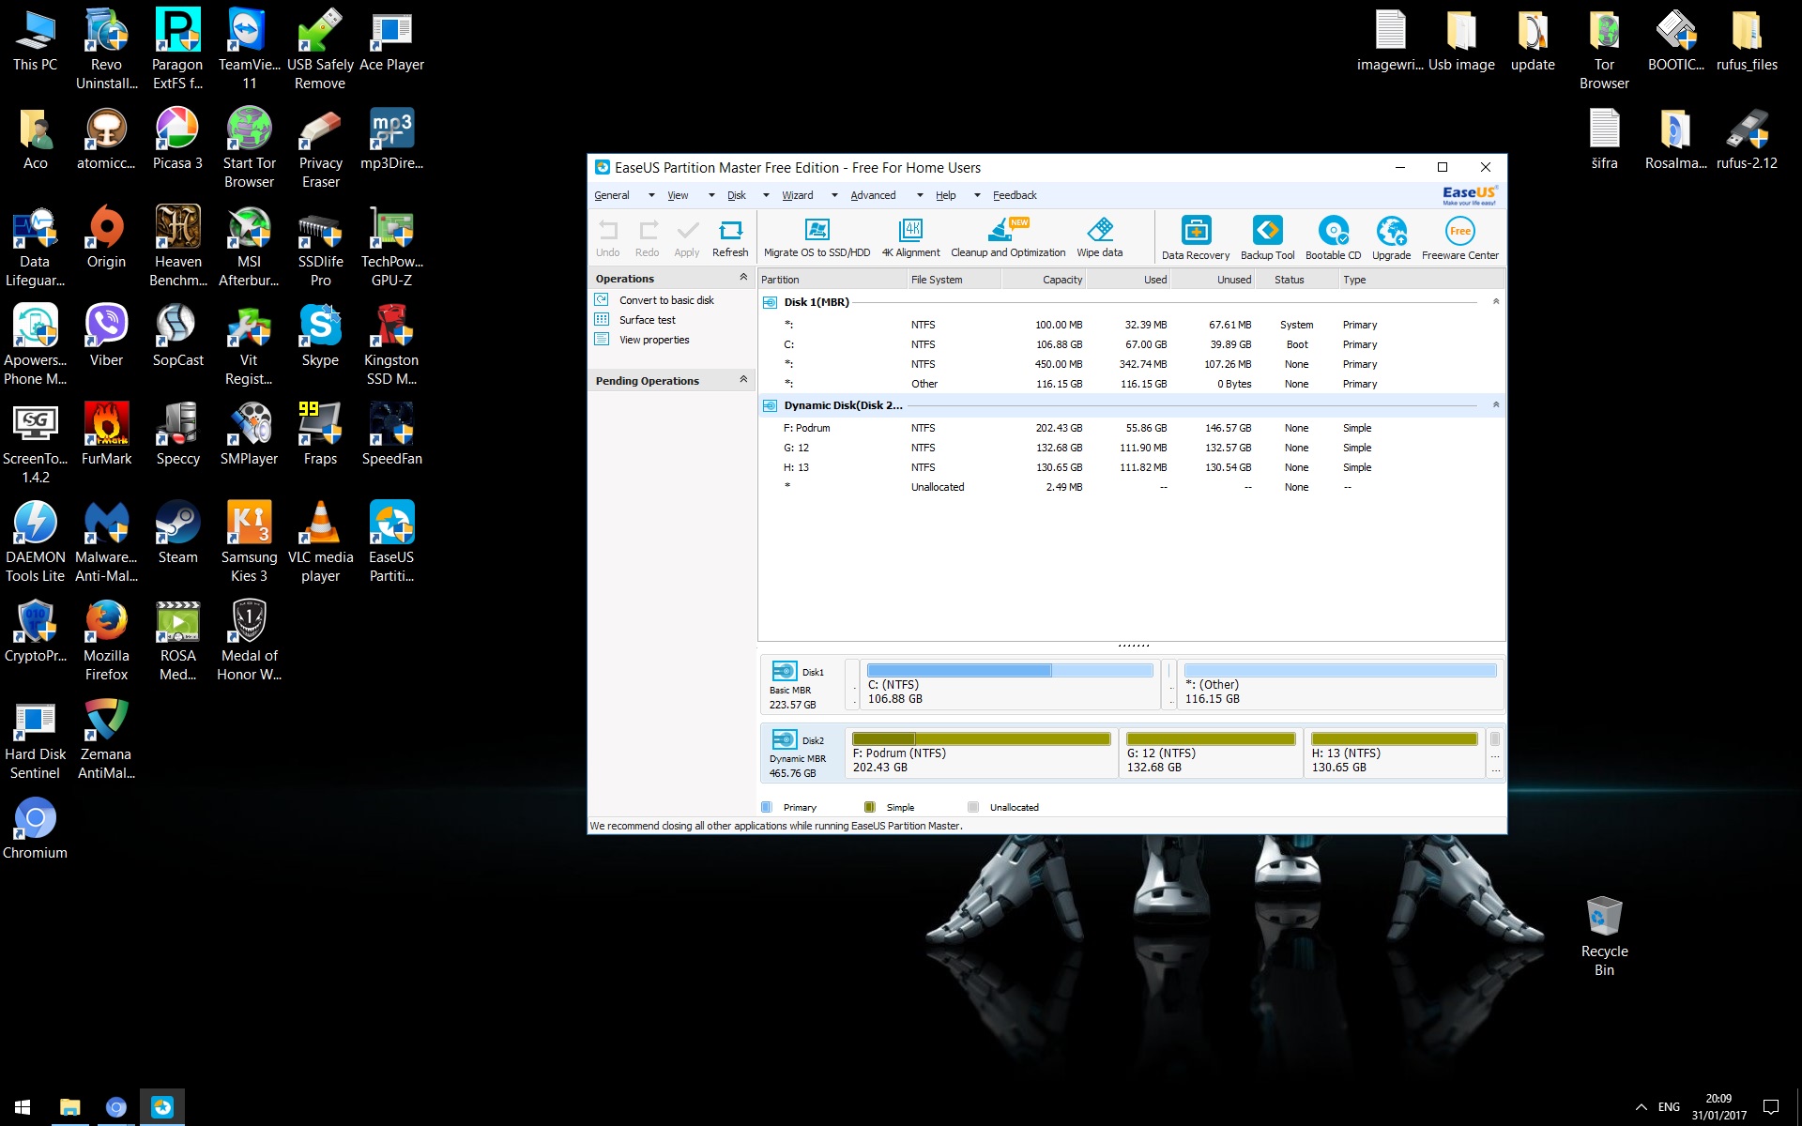Open the taskbar clock and date

(x=1719, y=1107)
